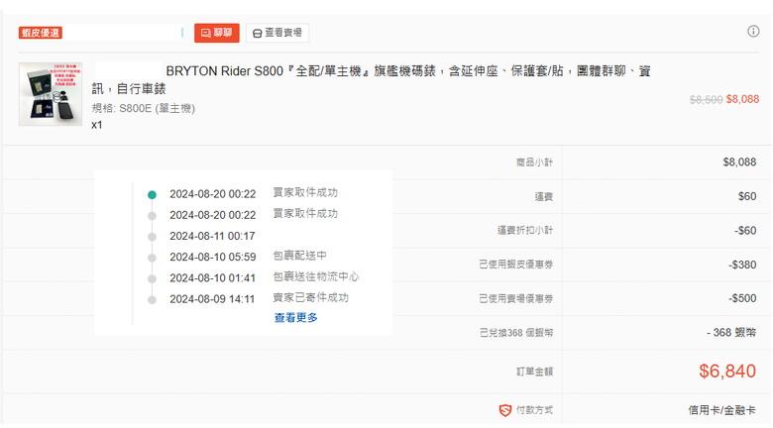Select the 2024-08-11 00:17 tracking entry
773x428 pixels.
point(212,236)
